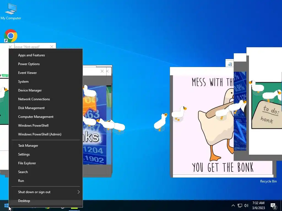This screenshot has height=211, width=282.
Task: Open the System menu entry
Action: pos(46,81)
